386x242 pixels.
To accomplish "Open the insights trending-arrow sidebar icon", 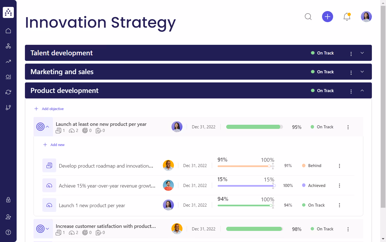I will 8,61.
